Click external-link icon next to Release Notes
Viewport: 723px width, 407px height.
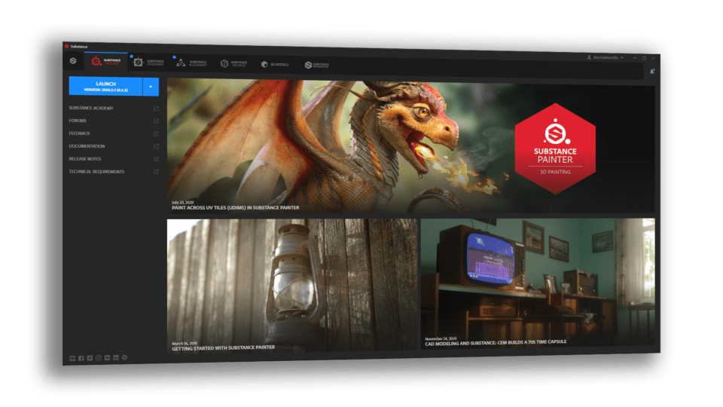pos(156,159)
